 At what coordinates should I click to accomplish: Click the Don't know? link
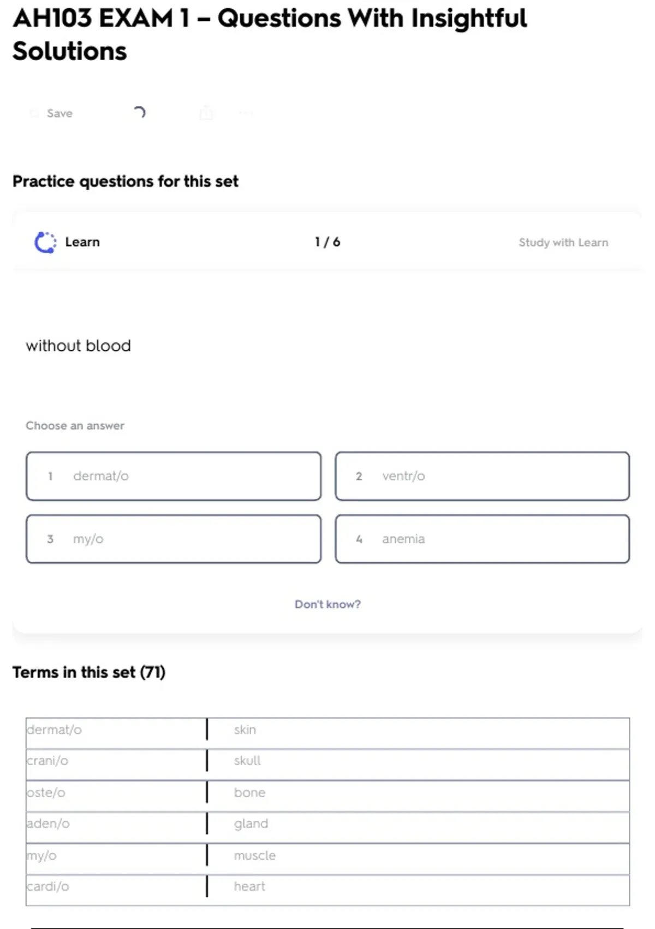327,604
